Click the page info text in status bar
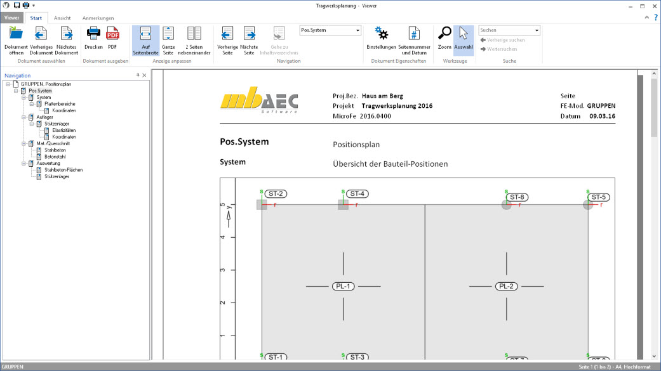Viewport: 661px width, 371px height. 614,367
